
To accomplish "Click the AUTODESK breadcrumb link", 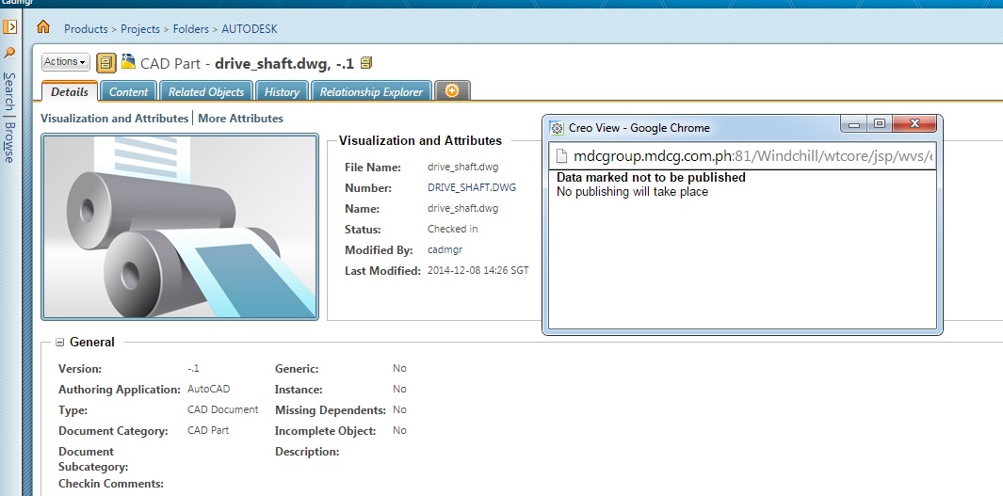I will 250,29.
